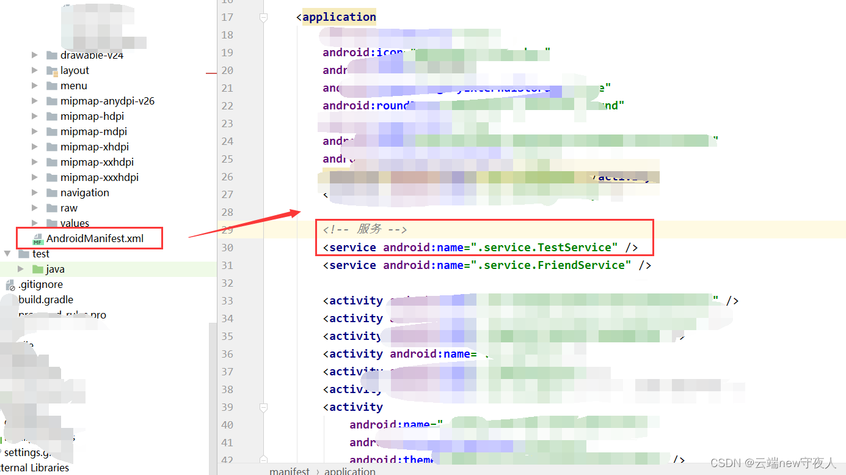The image size is (846, 475).
Task: Fold the activity tag at line 39
Action: pyautogui.click(x=263, y=407)
